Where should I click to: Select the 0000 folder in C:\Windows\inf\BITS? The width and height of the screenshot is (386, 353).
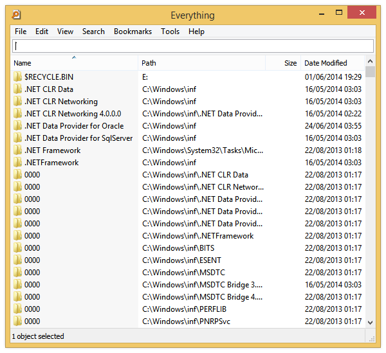pos(32,248)
